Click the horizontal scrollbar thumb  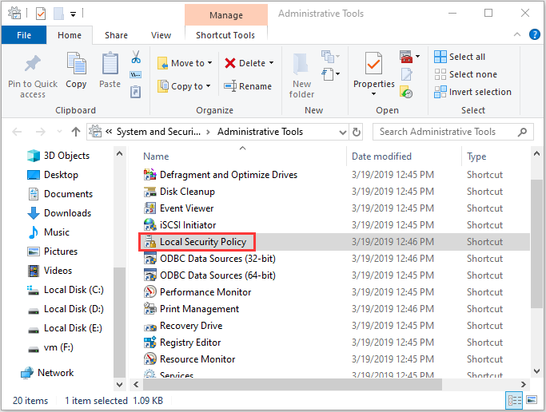[293, 384]
